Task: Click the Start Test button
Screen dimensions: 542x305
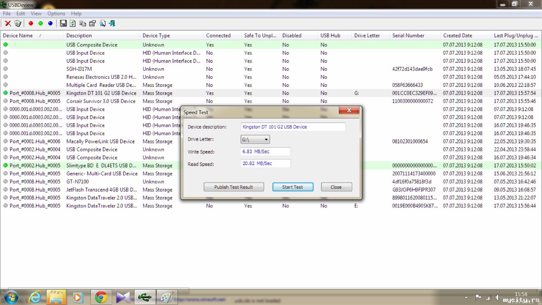Action: [293, 187]
